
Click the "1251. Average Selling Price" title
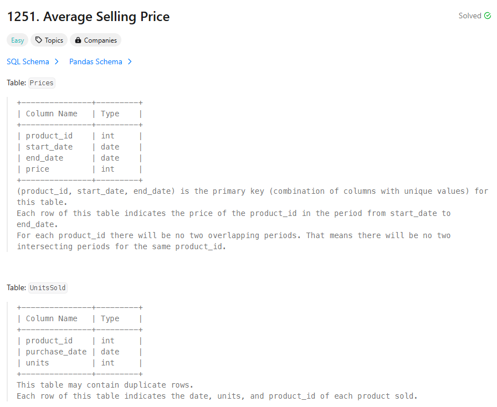pos(88,17)
